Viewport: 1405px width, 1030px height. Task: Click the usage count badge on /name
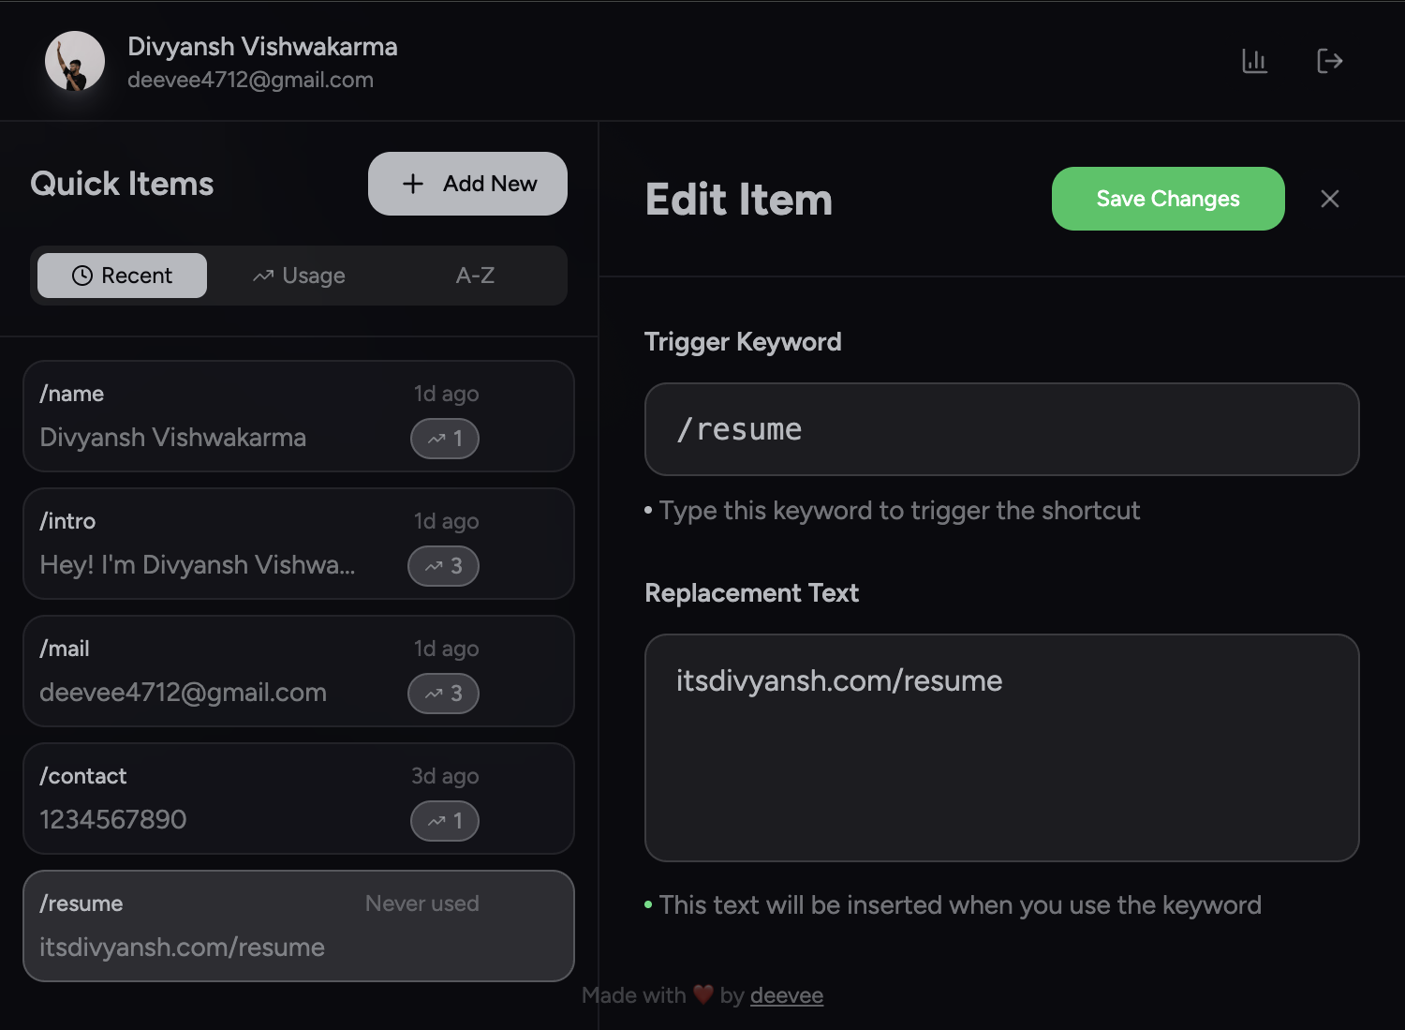[x=445, y=438]
